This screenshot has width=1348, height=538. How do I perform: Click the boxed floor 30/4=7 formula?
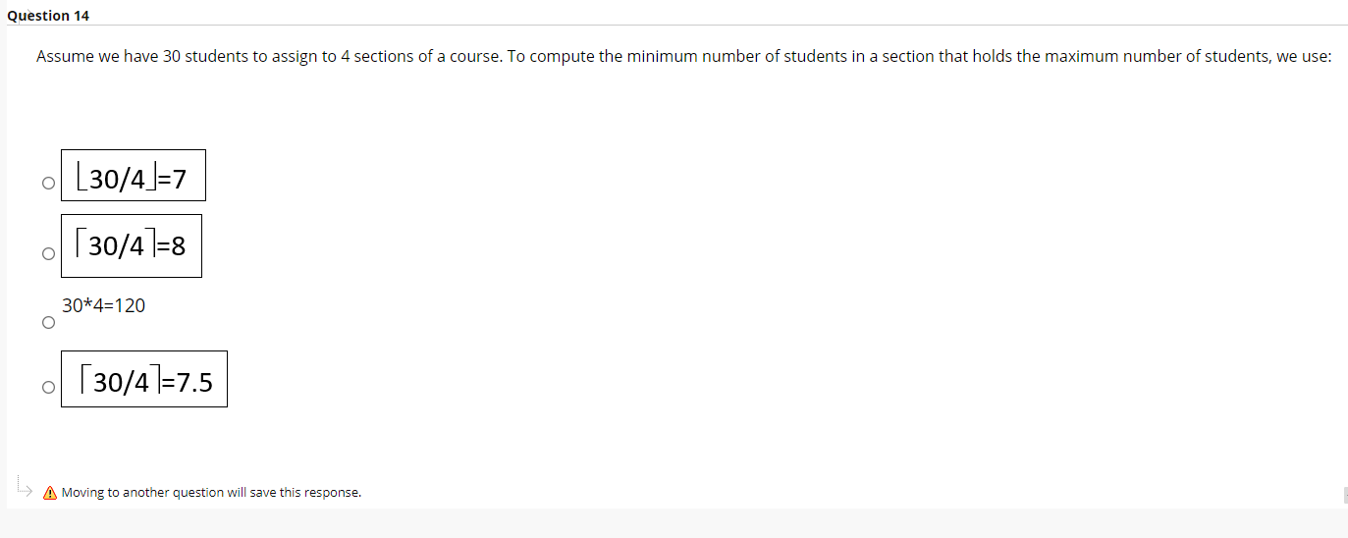pos(134,176)
